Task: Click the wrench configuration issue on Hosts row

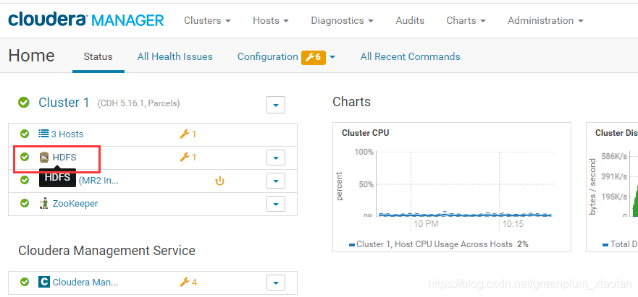Action: point(188,134)
